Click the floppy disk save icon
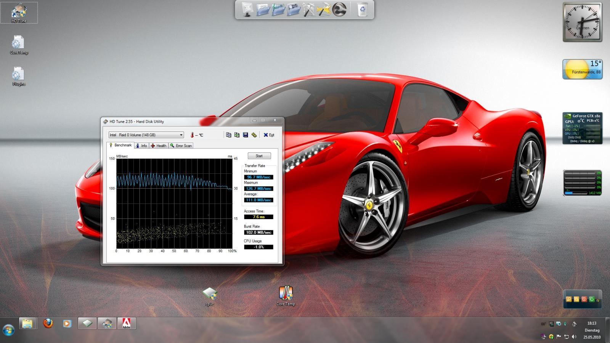 pyautogui.click(x=245, y=135)
